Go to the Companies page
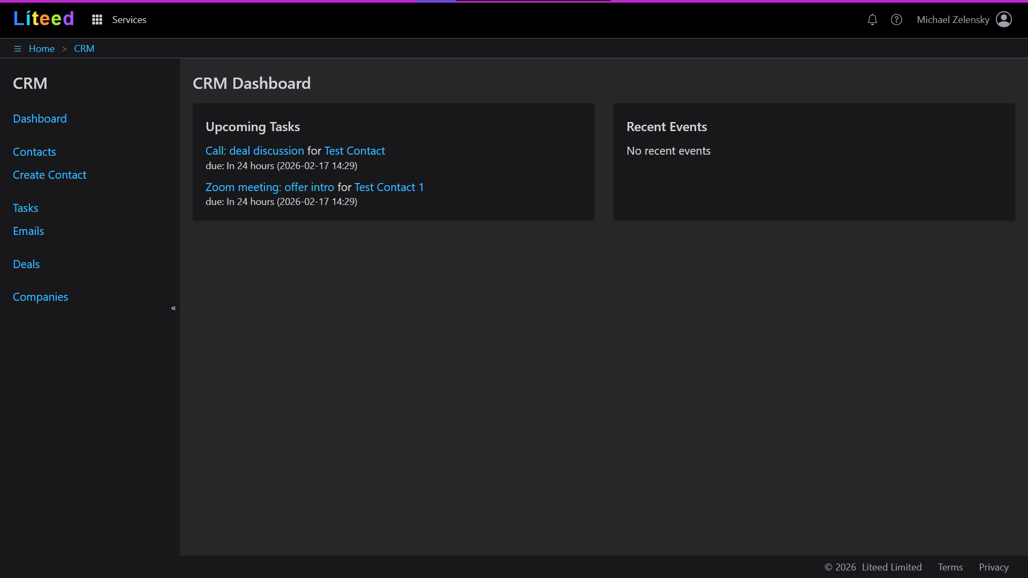 [40, 297]
